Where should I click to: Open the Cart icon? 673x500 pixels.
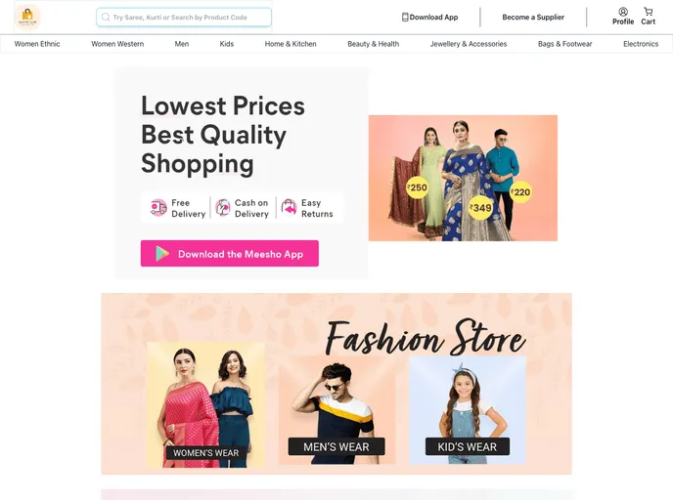pyautogui.click(x=649, y=12)
